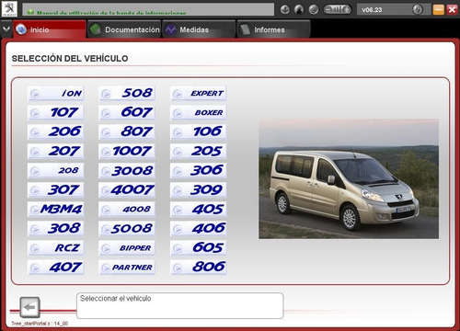The image size is (460, 331).
Task: Click the Peugeot Expert vehicle photo
Action: [x=349, y=178]
